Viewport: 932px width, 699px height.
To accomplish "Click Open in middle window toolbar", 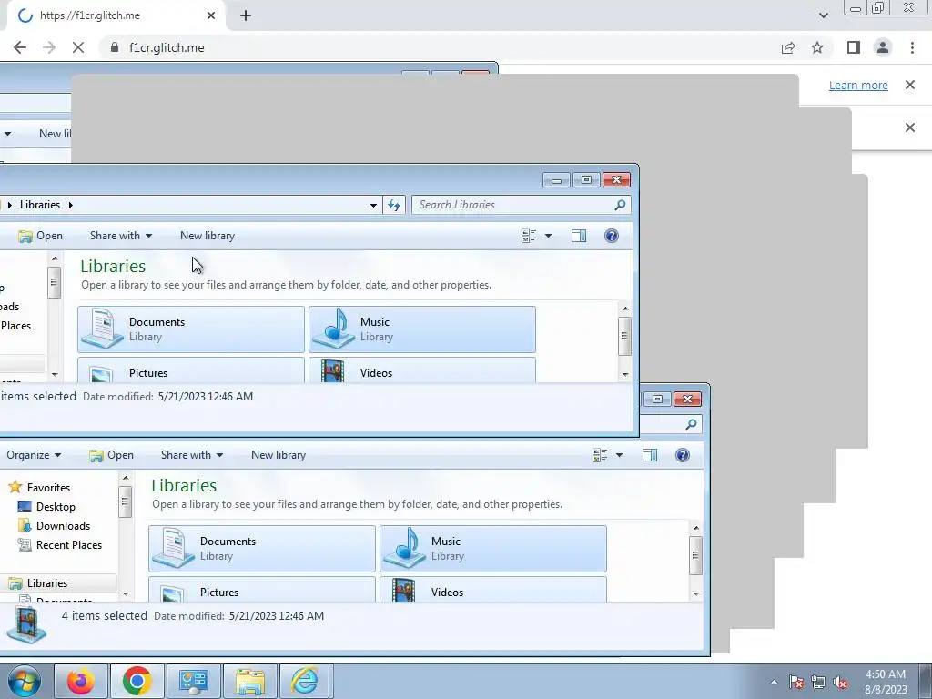I will (40, 236).
